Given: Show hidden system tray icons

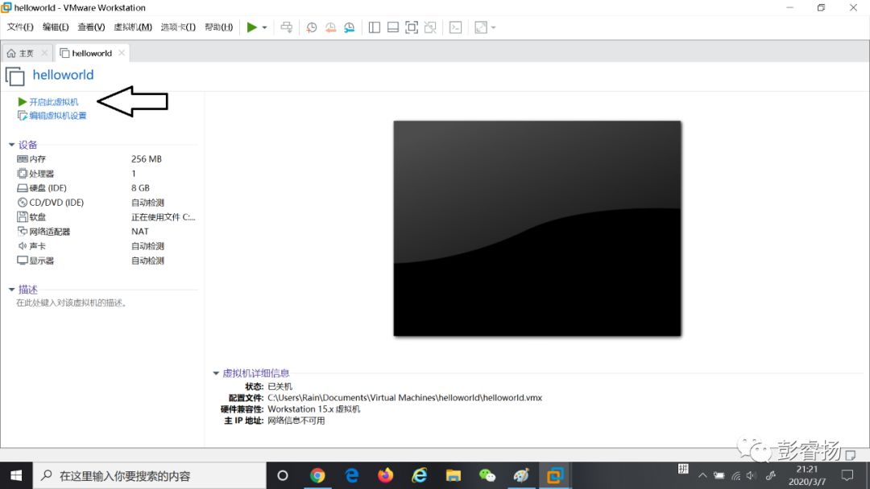Looking at the screenshot, I should (702, 475).
